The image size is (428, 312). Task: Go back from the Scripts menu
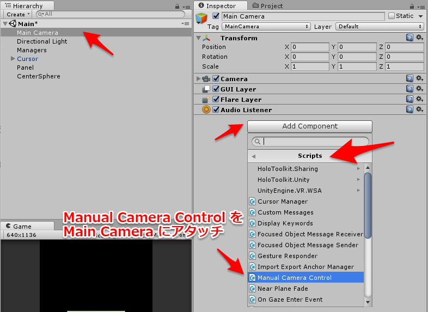click(254, 156)
